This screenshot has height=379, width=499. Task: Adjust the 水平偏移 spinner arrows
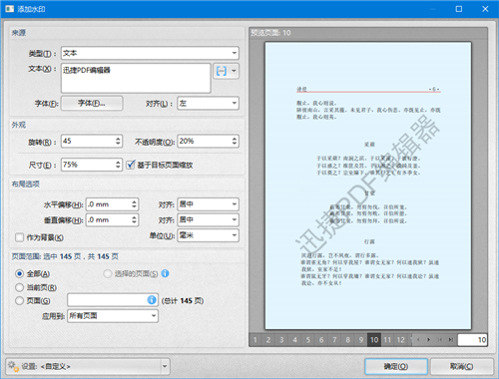coord(134,204)
